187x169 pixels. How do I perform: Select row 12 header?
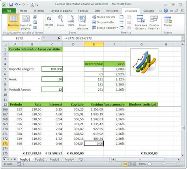(5, 104)
